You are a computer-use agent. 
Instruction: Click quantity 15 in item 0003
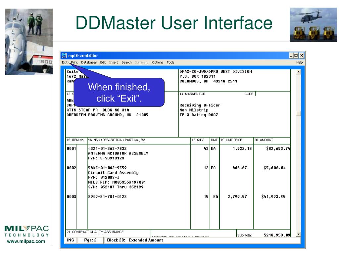coord(206,197)
